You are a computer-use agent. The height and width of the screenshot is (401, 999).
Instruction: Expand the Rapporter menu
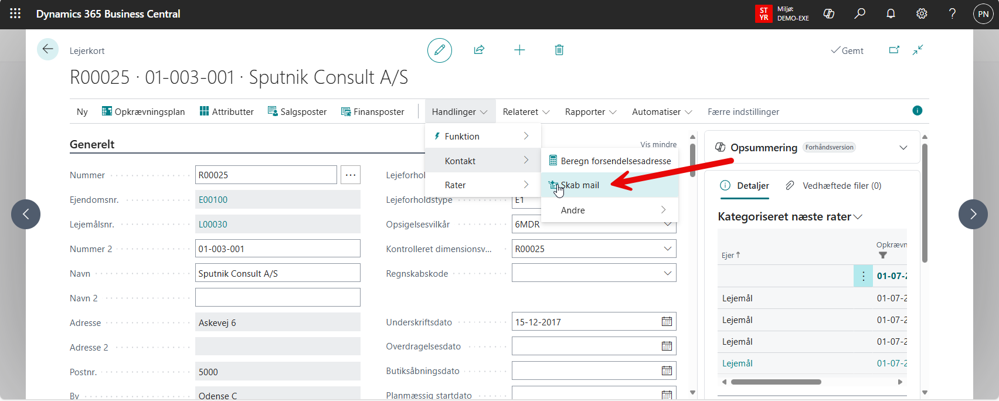click(x=591, y=111)
